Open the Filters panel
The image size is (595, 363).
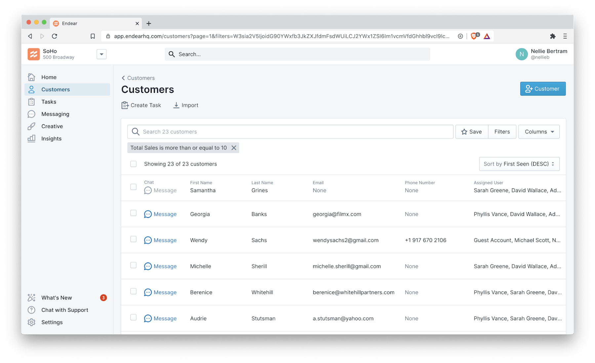click(x=502, y=132)
